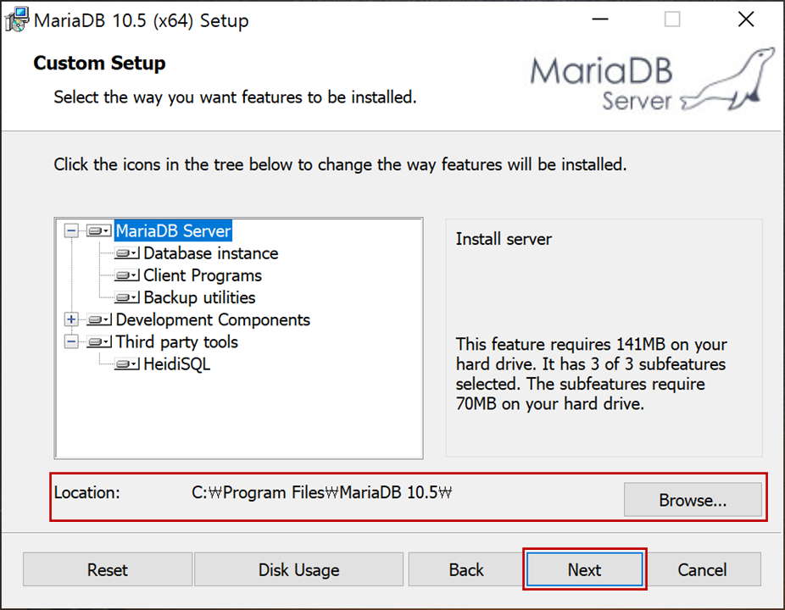Open the Client Programs feature drive icon

[x=126, y=275]
